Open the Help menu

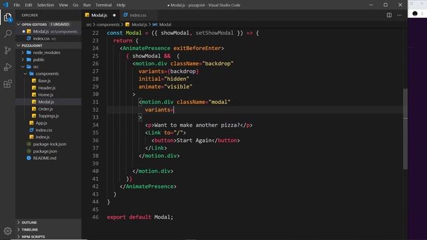[x=121, y=5]
